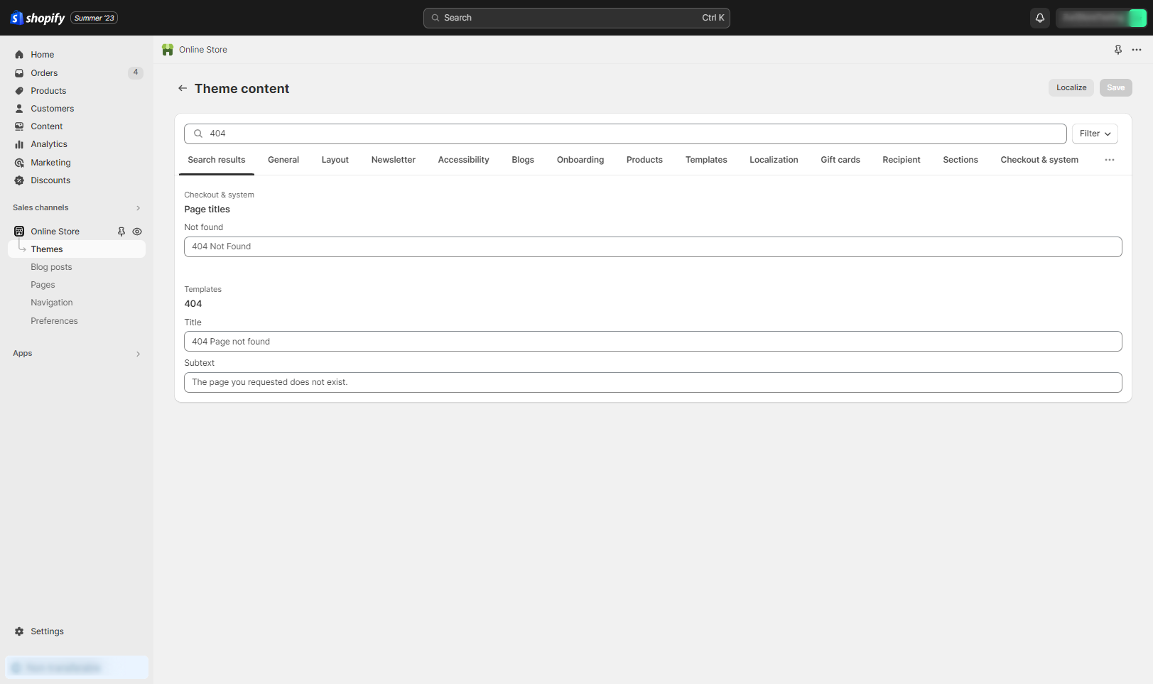Viewport: 1153px width, 684px height.
Task: Click the Localize button
Action: point(1071,87)
